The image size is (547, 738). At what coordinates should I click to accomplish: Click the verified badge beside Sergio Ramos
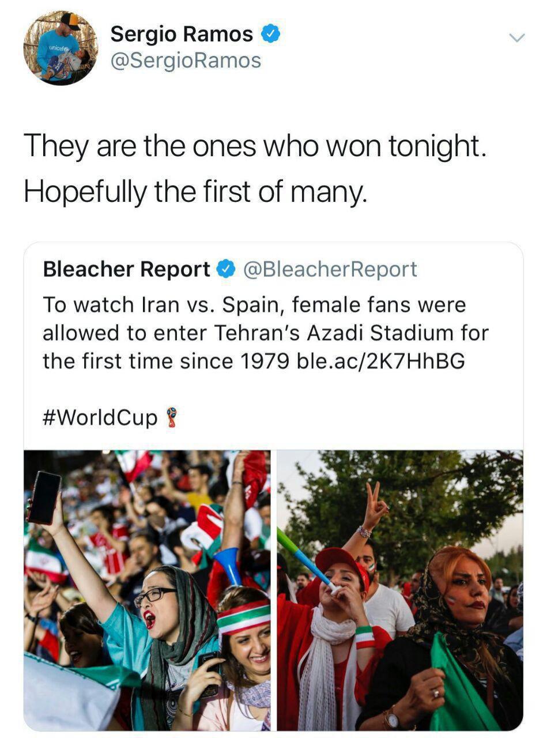tap(271, 35)
